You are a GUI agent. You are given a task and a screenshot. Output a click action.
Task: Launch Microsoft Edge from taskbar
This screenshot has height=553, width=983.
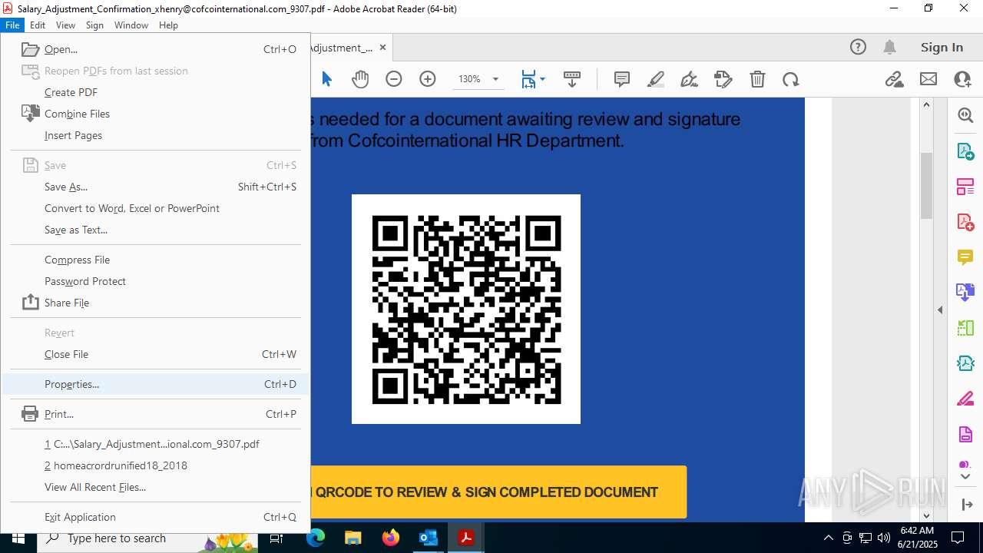(316, 538)
